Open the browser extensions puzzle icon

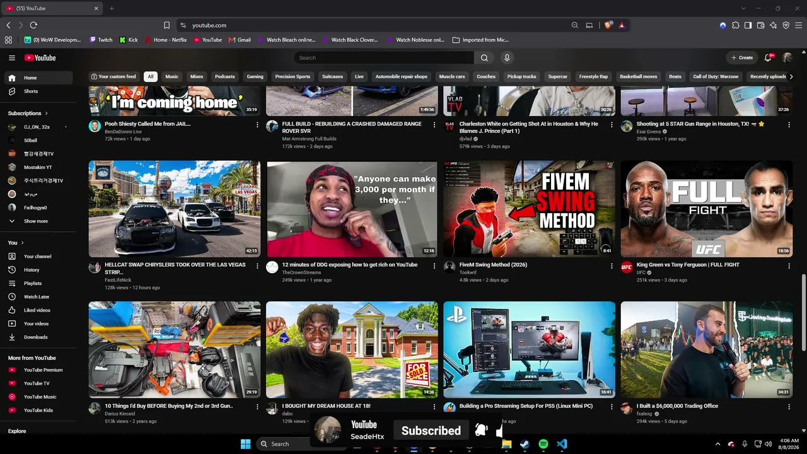[x=735, y=25]
